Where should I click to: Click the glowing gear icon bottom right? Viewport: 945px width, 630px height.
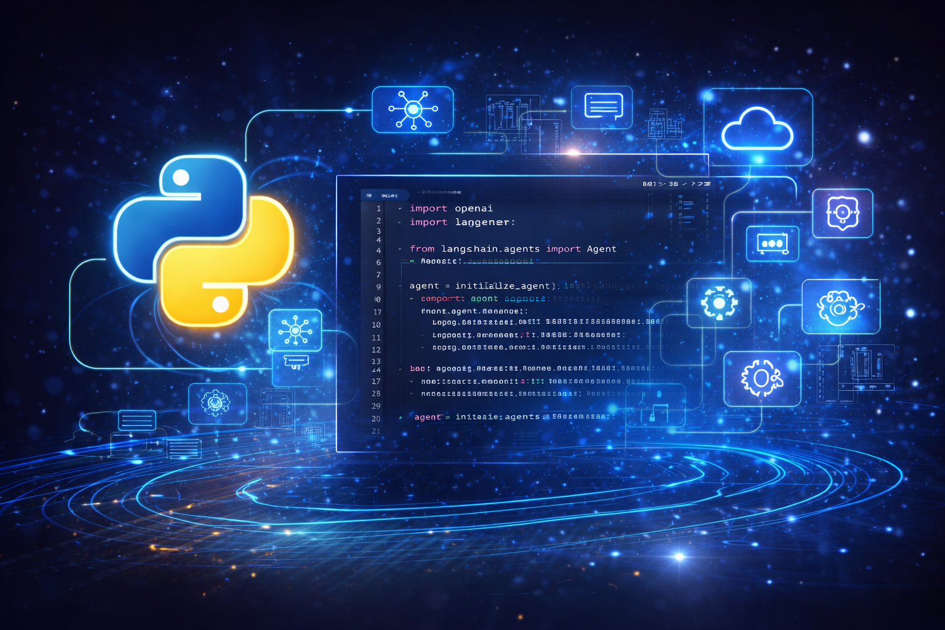click(x=762, y=380)
